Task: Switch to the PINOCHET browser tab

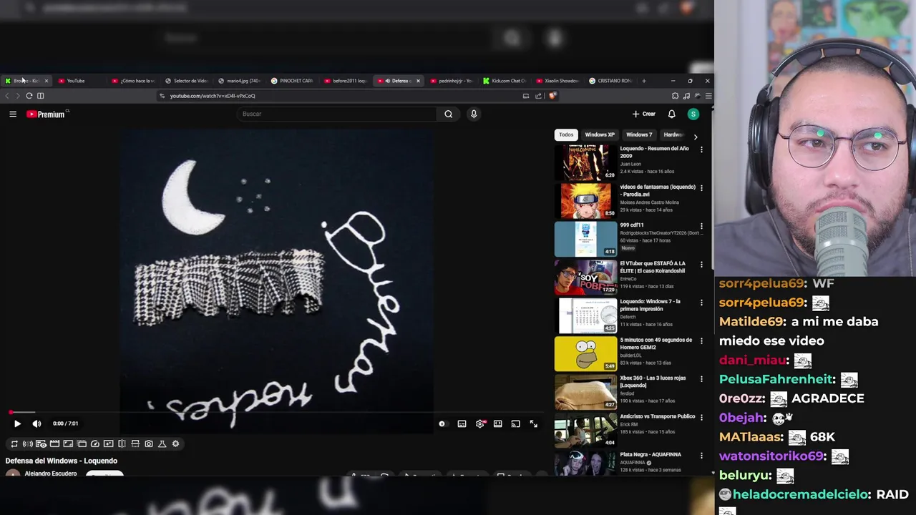Action: (292, 81)
